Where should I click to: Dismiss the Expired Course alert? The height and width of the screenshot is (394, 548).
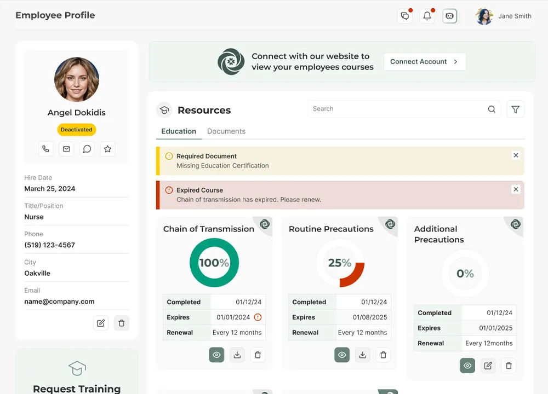[x=516, y=189]
